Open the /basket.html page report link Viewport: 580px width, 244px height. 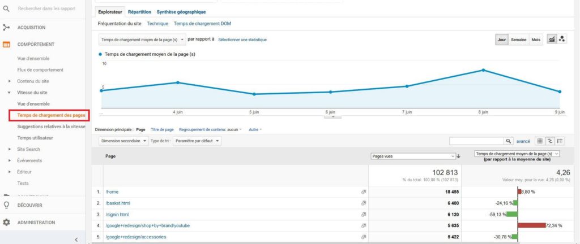point(118,203)
